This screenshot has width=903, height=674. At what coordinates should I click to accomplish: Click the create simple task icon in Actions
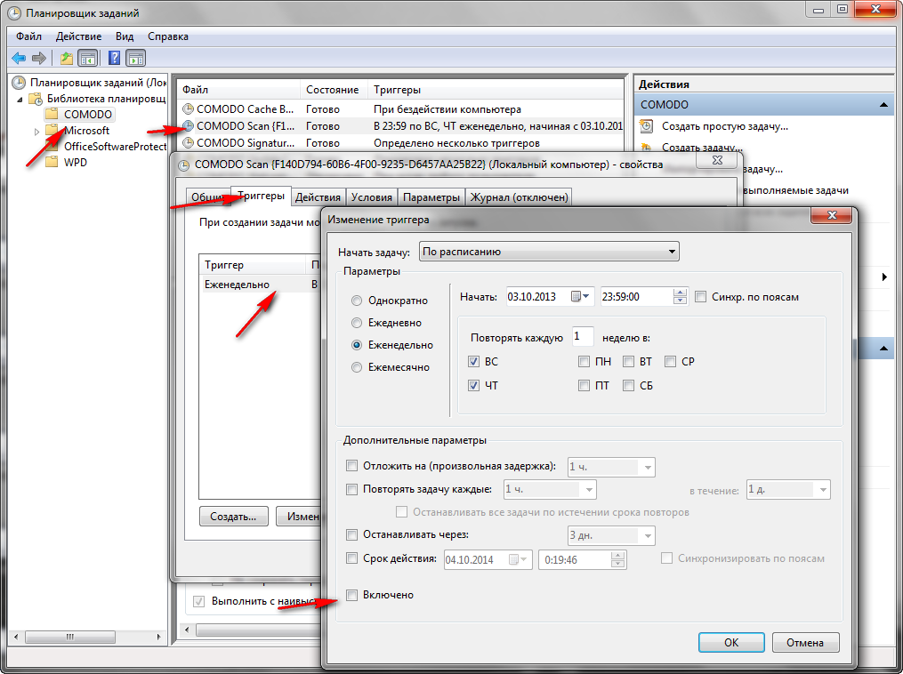pos(647,126)
